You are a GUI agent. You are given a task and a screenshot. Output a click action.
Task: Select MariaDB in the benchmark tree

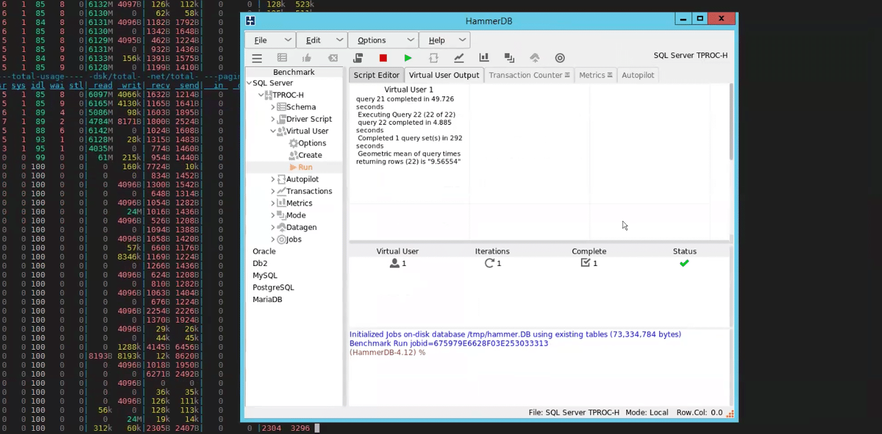click(267, 300)
